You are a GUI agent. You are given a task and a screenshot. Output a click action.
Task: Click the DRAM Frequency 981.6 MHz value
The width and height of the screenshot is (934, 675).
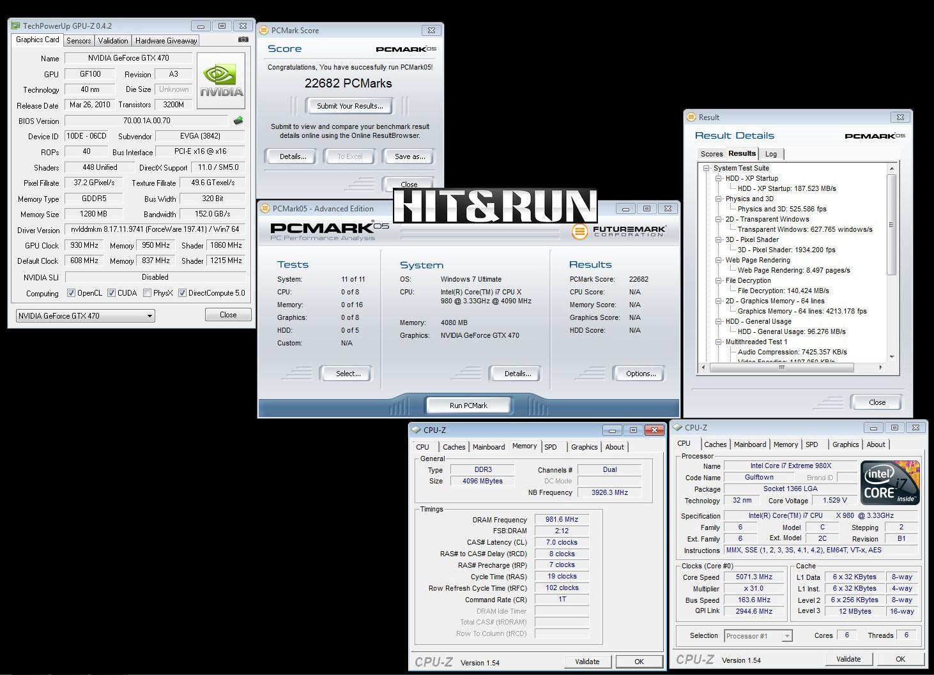562,520
